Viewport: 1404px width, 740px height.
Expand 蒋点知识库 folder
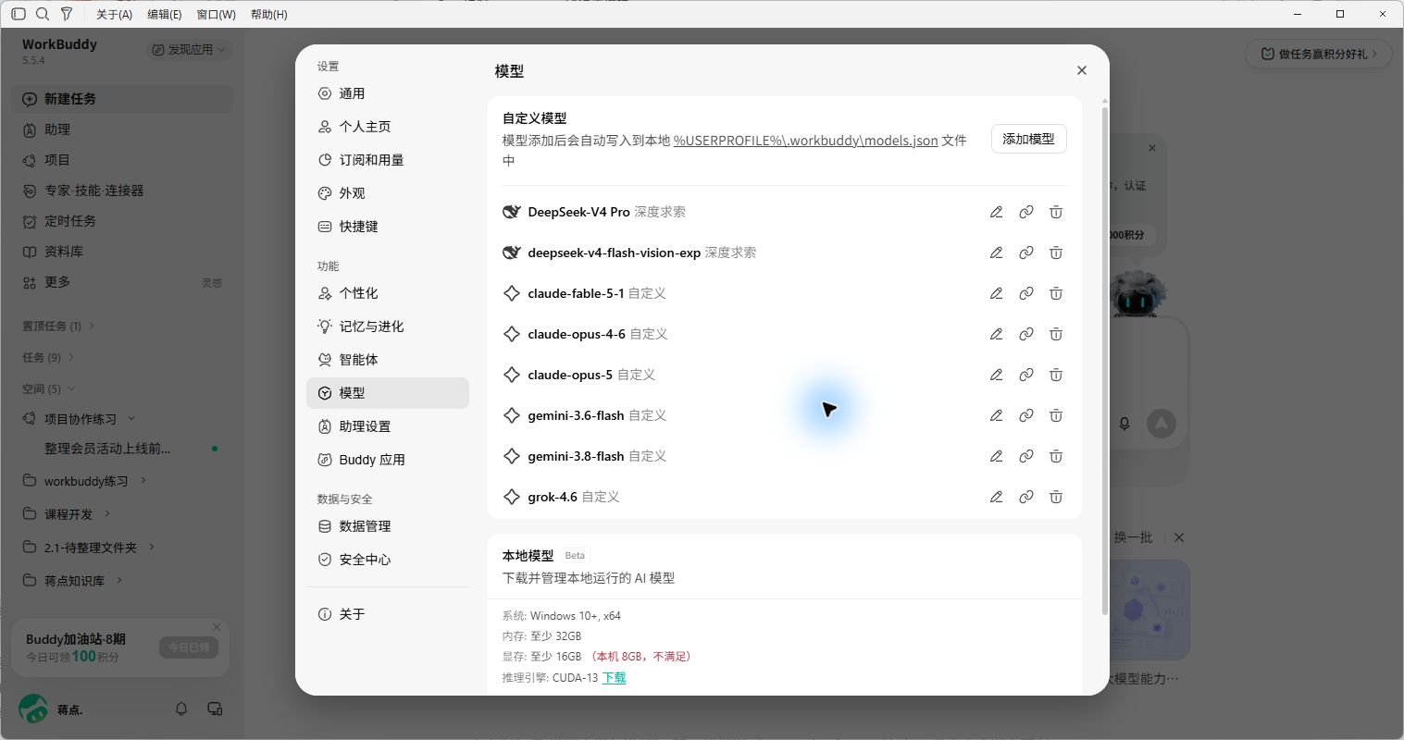pyautogui.click(x=119, y=580)
